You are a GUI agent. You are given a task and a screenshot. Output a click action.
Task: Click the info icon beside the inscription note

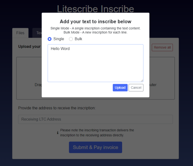[x=58, y=133]
